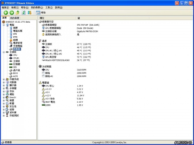This screenshot has width=194, height=145.
Task: Expand the 多媒體 tree node
Action: [4, 89]
